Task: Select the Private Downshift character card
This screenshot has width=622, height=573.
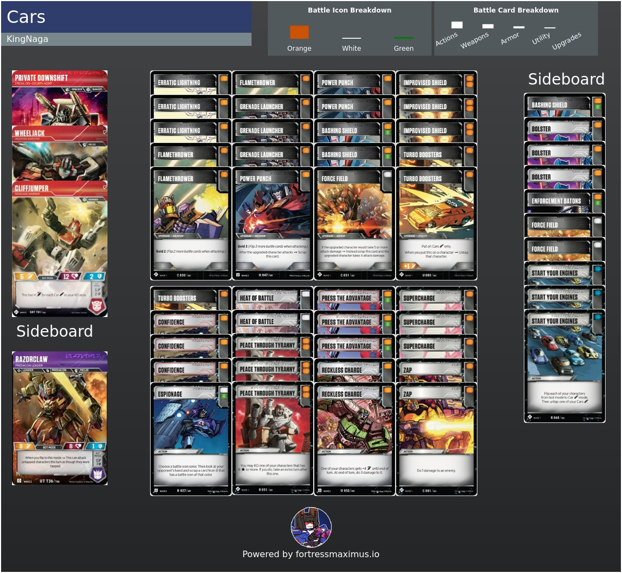Action: pyautogui.click(x=60, y=98)
